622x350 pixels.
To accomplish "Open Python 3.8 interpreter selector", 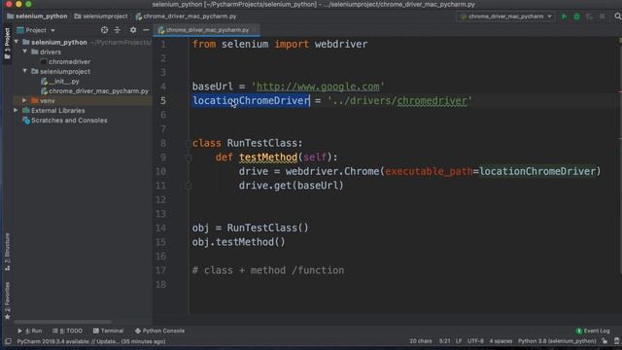I will click(557, 341).
